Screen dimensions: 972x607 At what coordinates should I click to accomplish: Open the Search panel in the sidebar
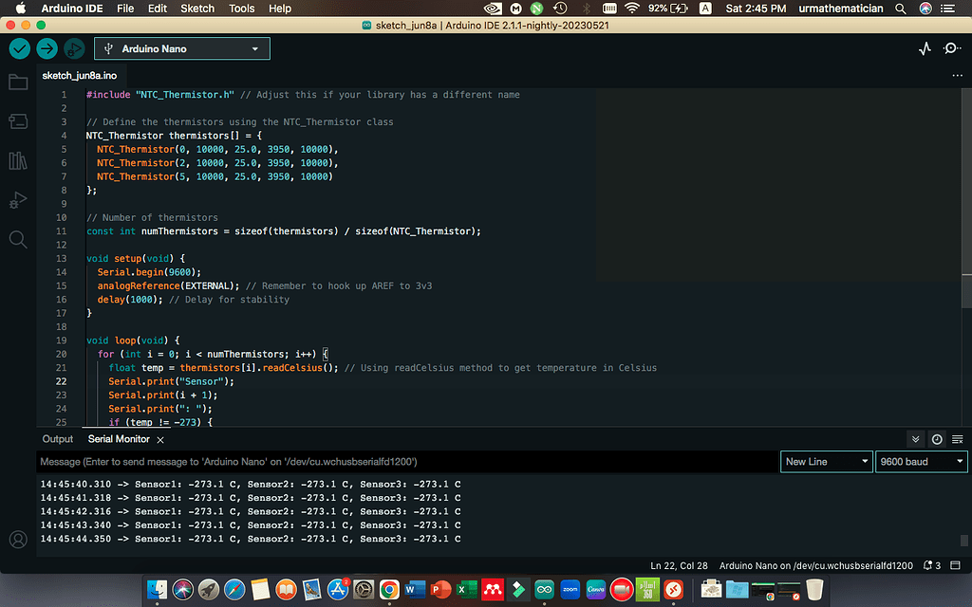coord(17,239)
